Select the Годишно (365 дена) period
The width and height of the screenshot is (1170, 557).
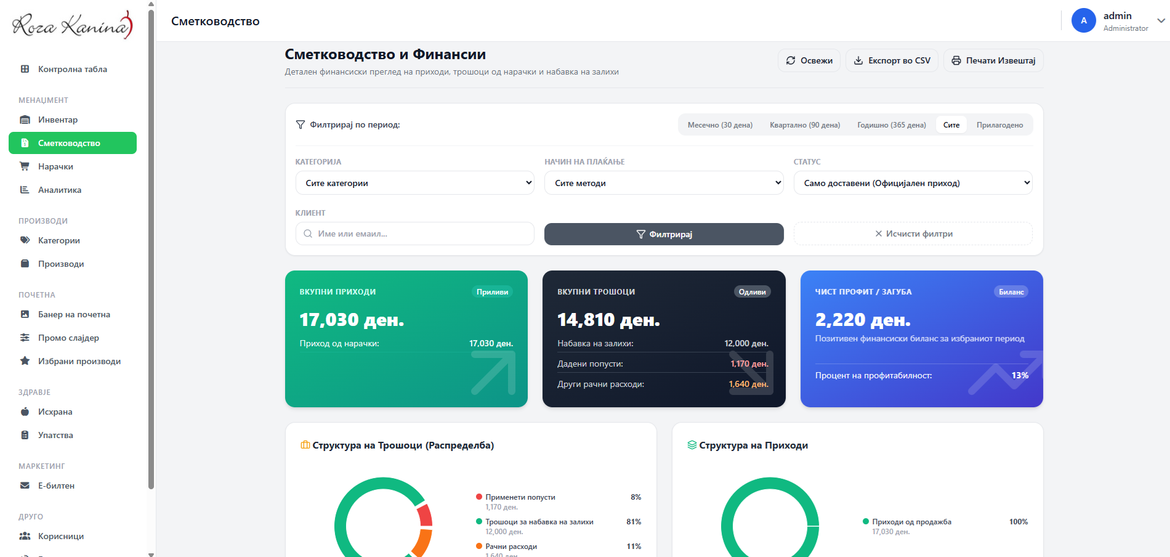click(892, 125)
